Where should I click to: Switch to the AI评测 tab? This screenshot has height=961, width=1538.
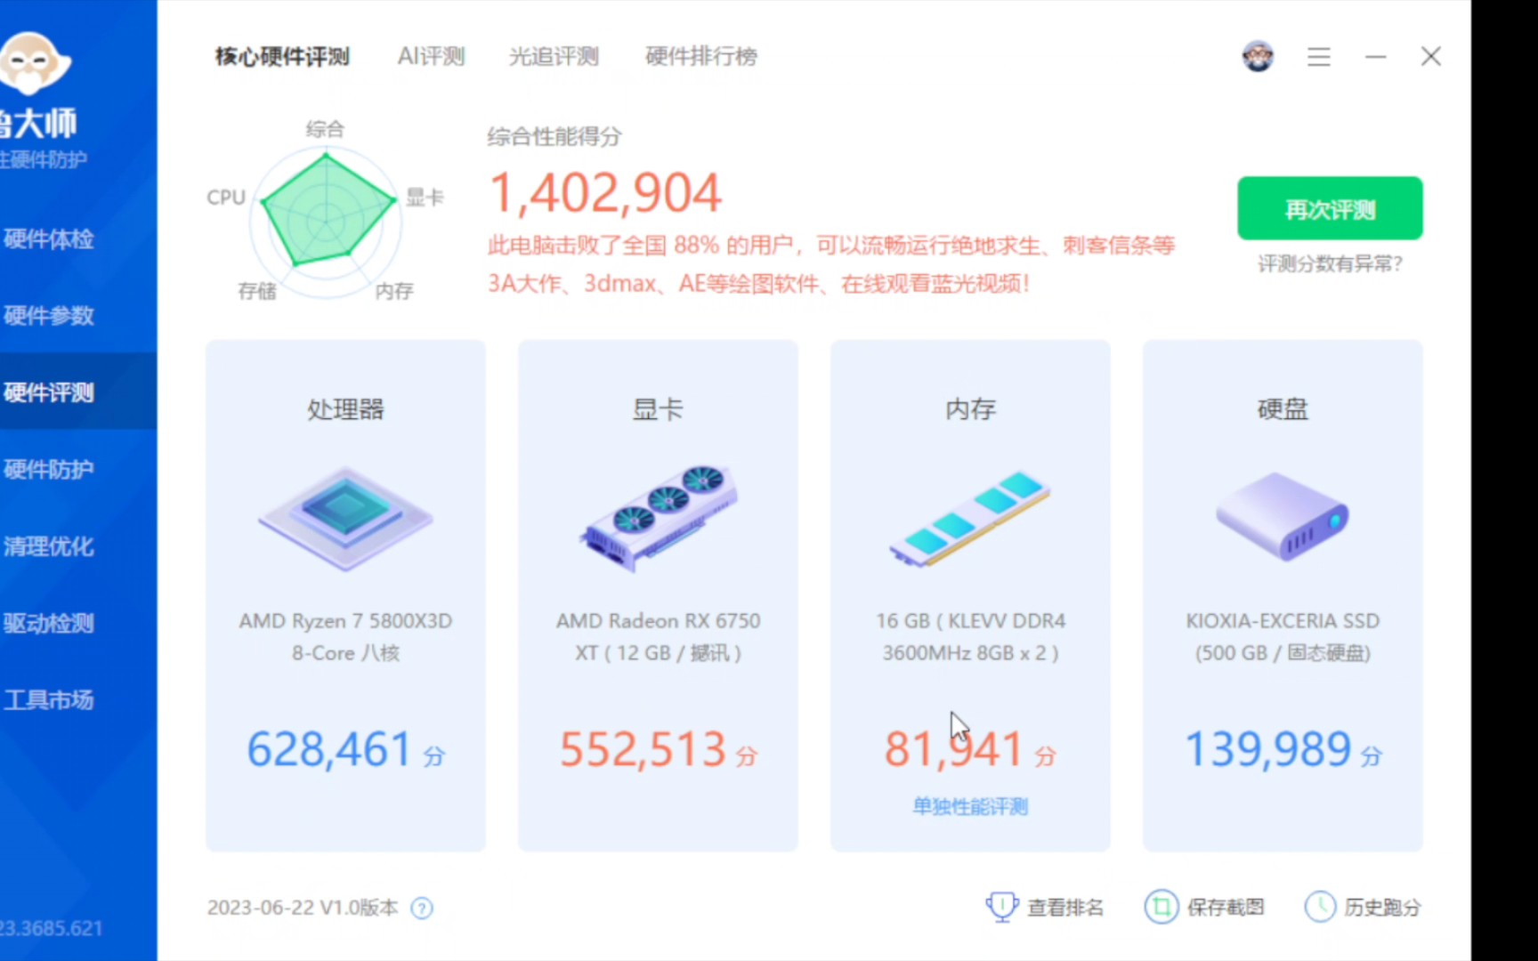431,57
